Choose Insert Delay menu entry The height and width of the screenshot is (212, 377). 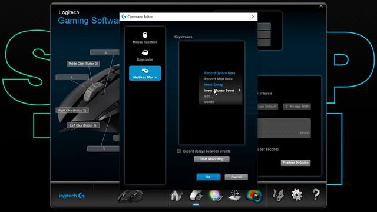point(213,85)
